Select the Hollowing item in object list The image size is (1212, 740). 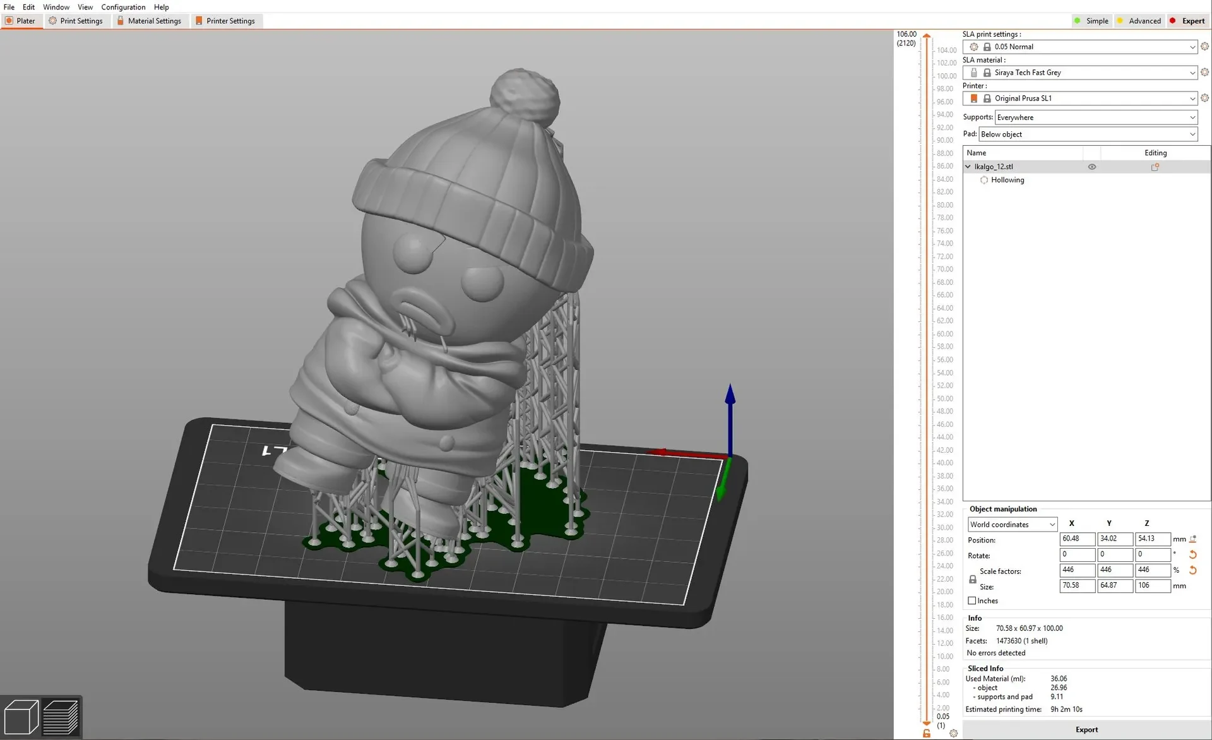[x=1007, y=180]
